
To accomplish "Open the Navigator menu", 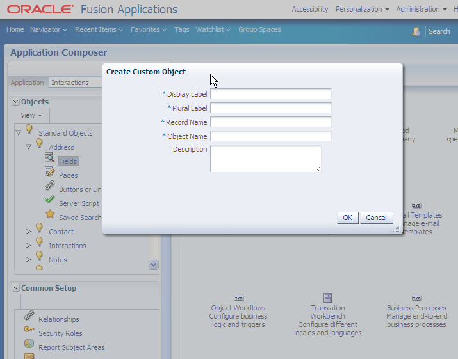I will (49, 30).
